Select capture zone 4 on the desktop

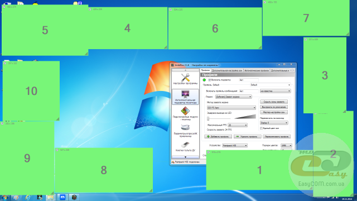coord(128,28)
